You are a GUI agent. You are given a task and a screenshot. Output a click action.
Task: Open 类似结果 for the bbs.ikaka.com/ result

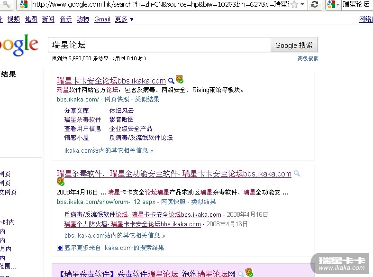[147, 99]
